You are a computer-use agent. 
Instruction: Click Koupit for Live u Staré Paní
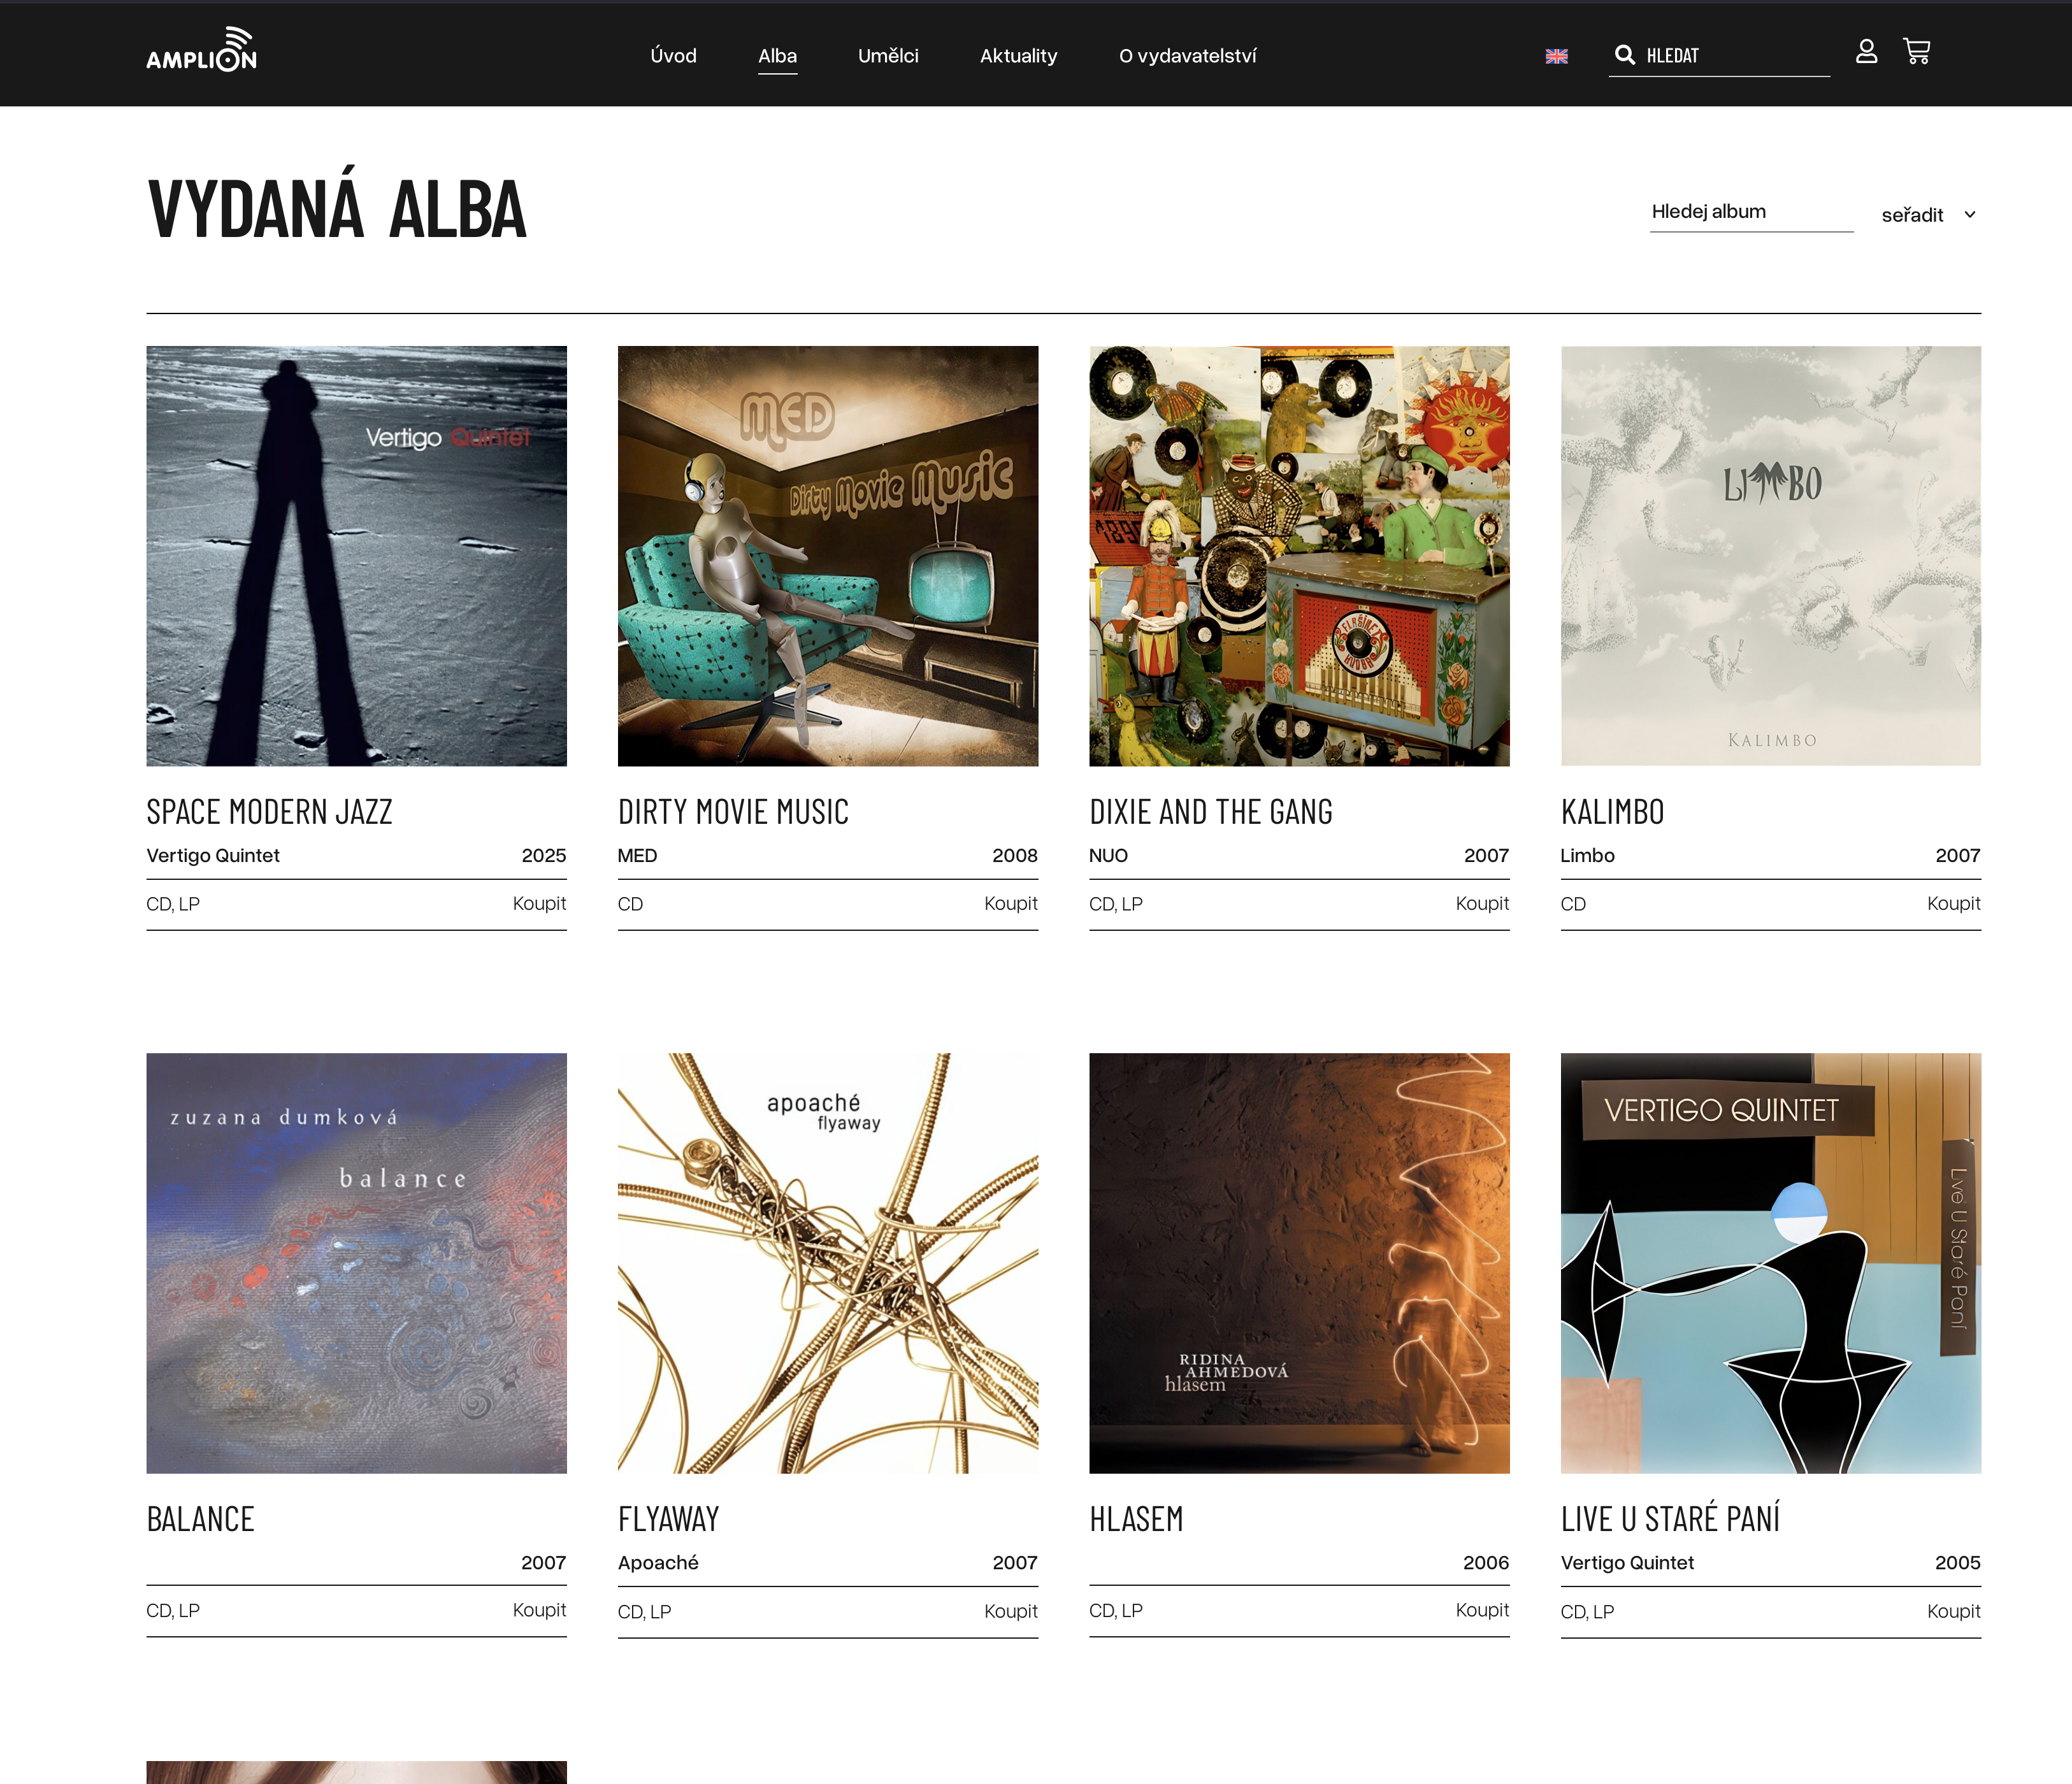click(x=1953, y=1611)
